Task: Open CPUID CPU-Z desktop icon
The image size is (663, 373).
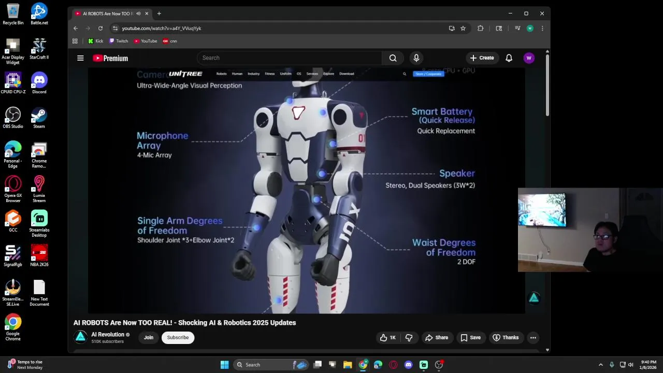Action: tap(13, 83)
